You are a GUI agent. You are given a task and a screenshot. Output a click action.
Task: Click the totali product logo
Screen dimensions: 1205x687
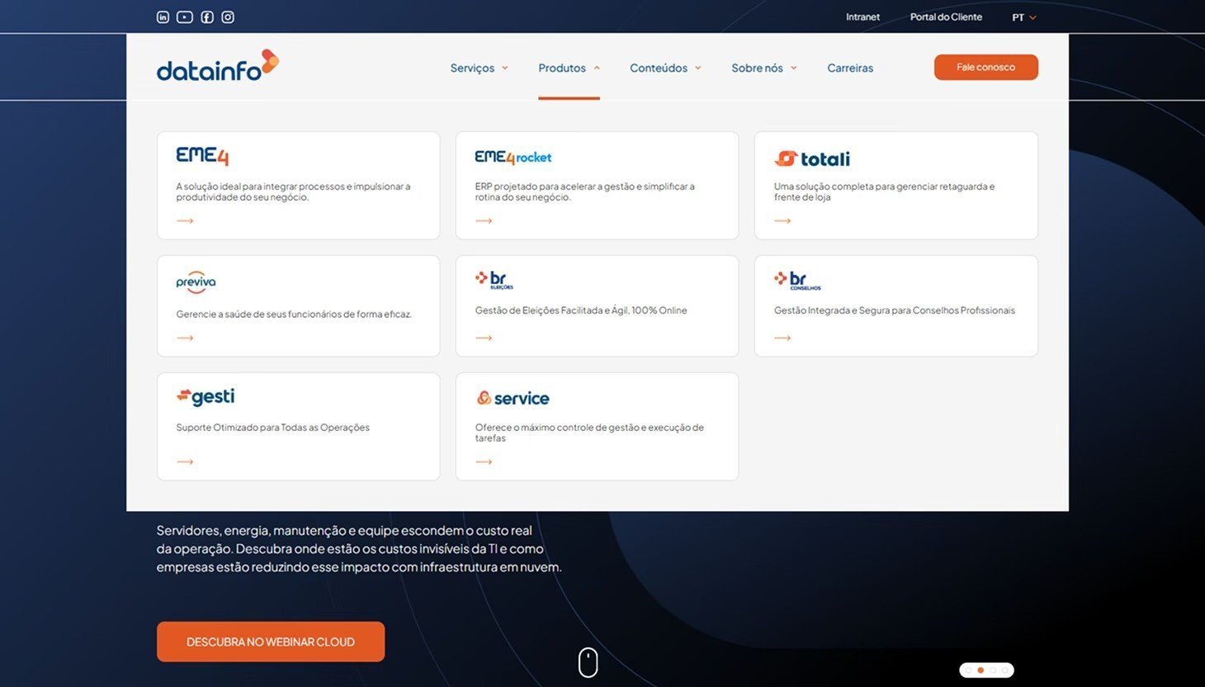click(812, 159)
